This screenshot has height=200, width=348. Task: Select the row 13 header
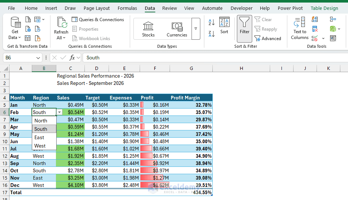click(5, 163)
